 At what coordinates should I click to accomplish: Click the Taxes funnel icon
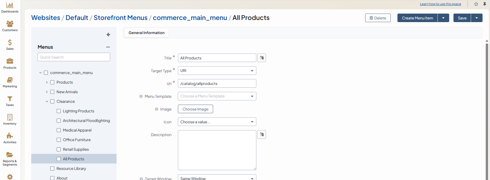click(10, 99)
